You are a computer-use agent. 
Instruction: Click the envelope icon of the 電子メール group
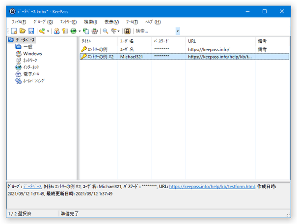[18, 74]
